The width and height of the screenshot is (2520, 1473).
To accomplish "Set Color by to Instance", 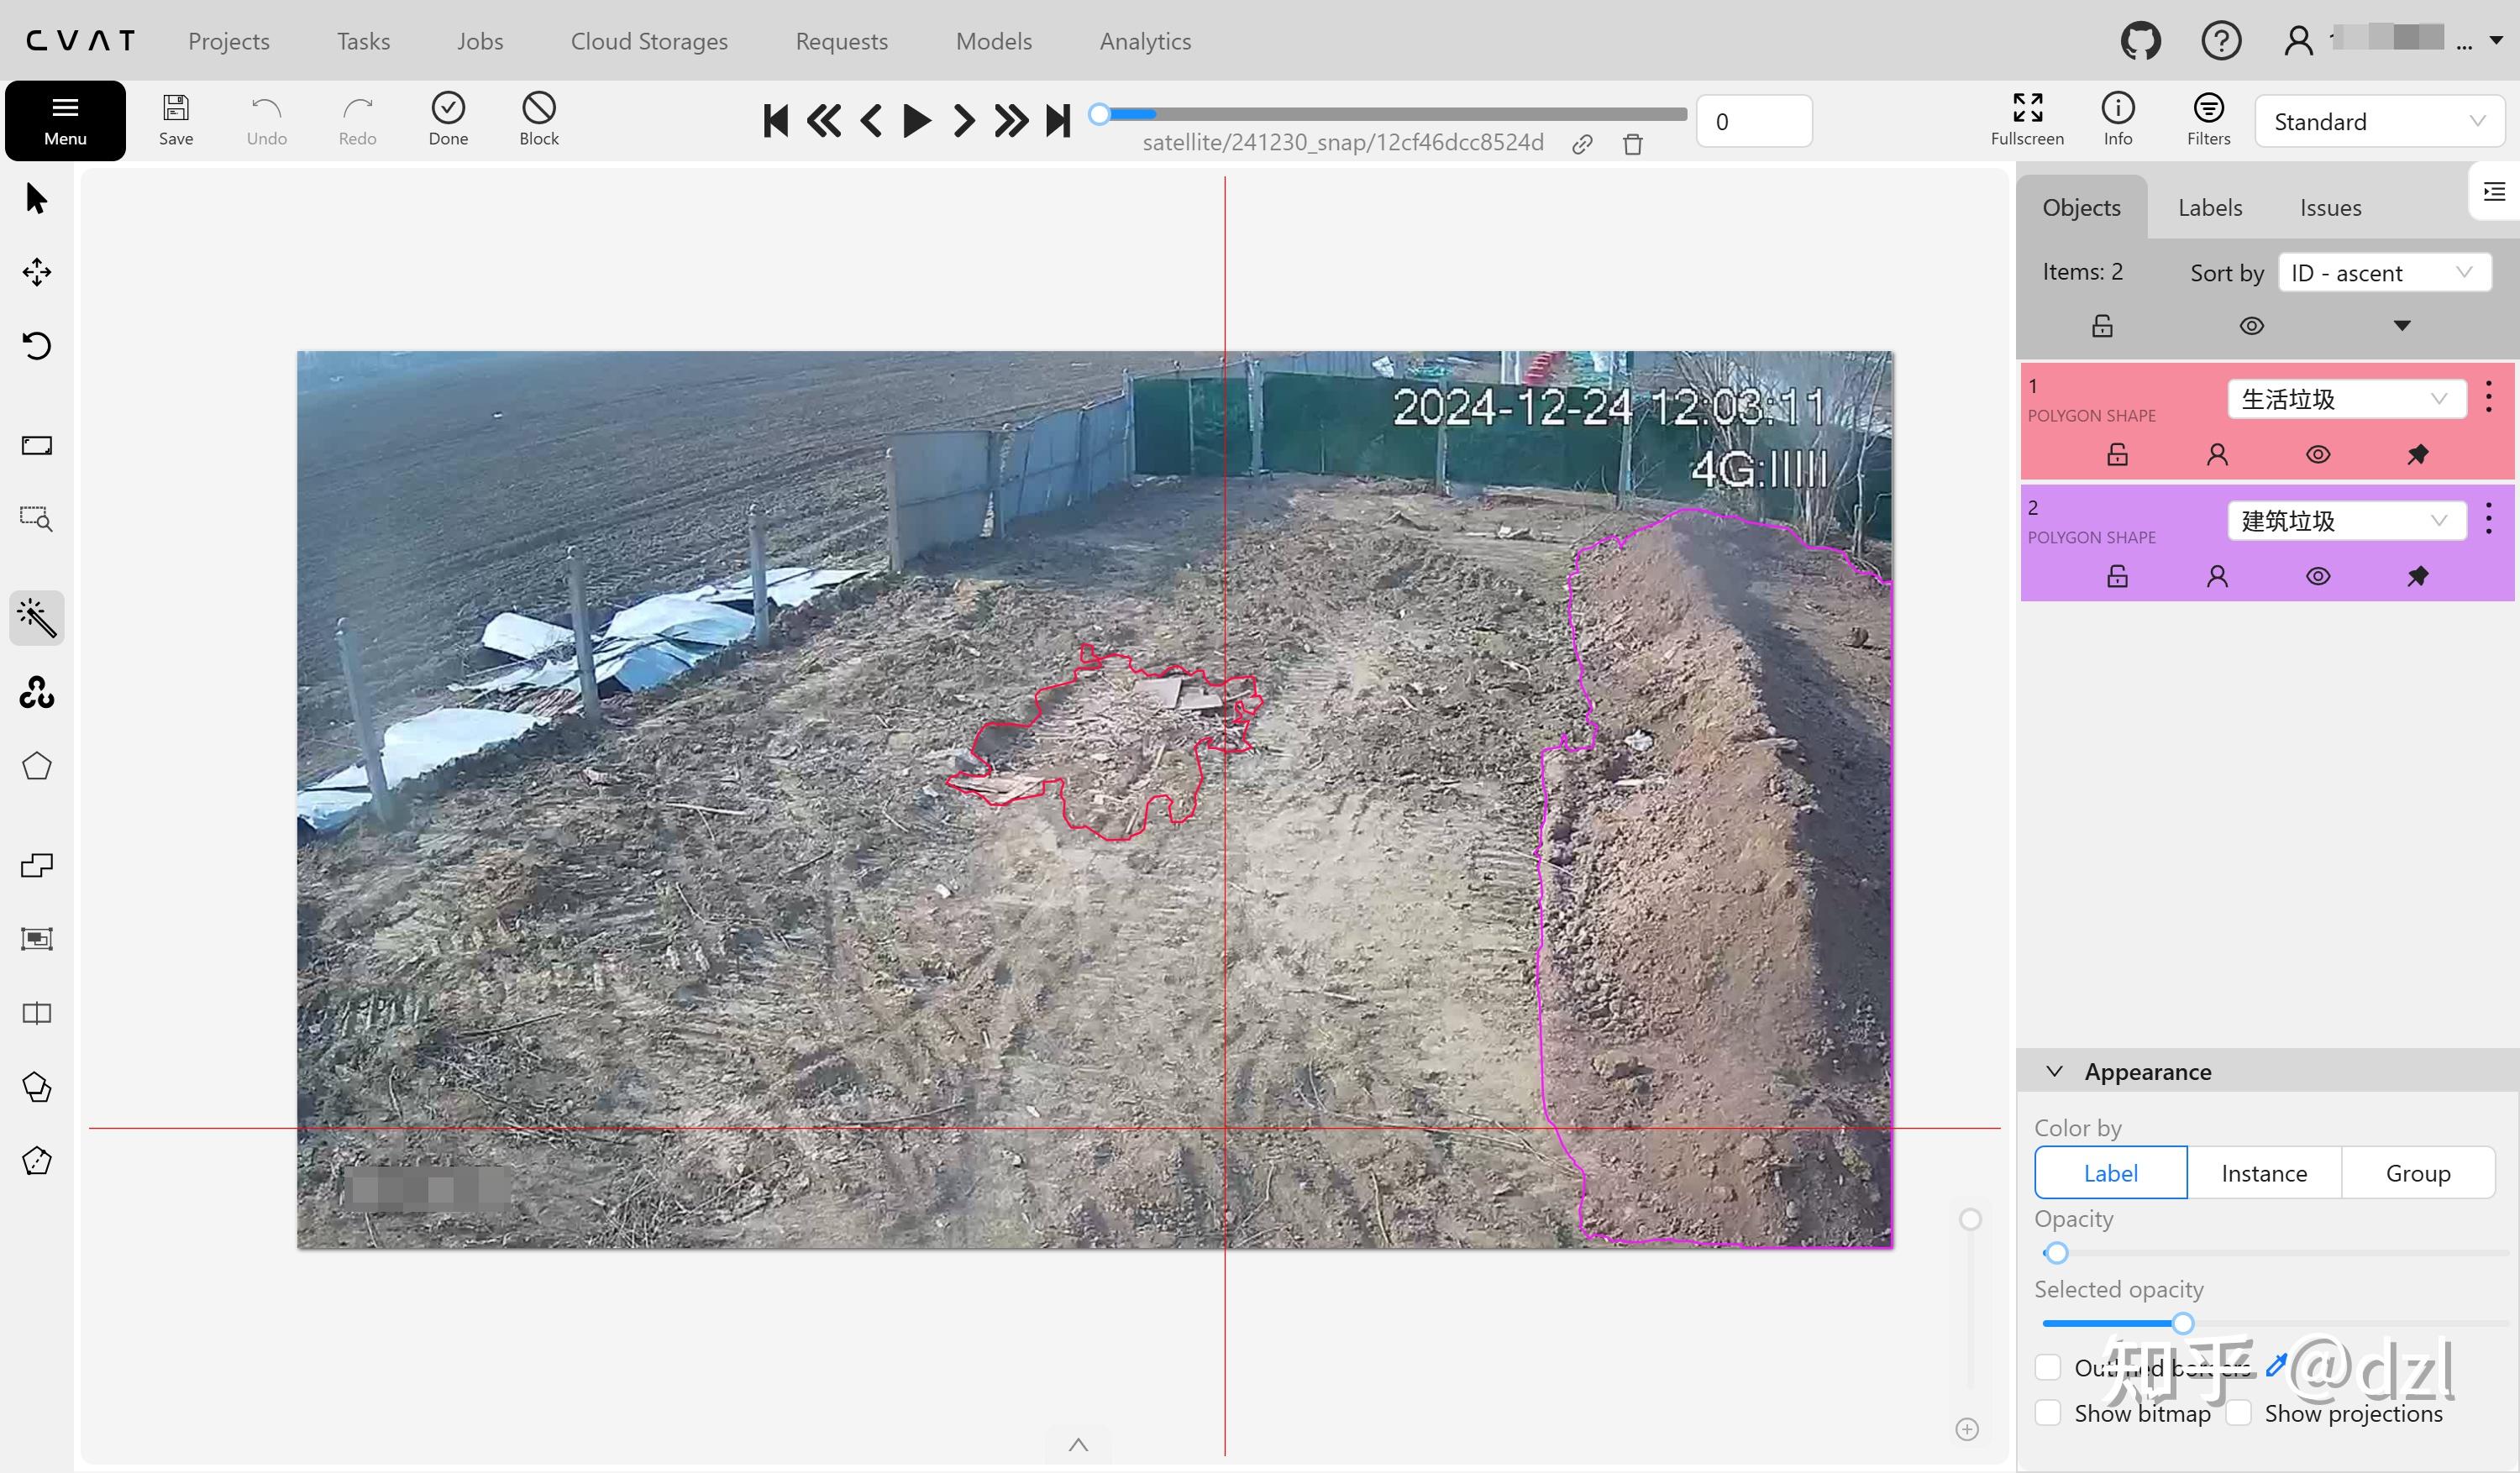I will [x=2263, y=1173].
